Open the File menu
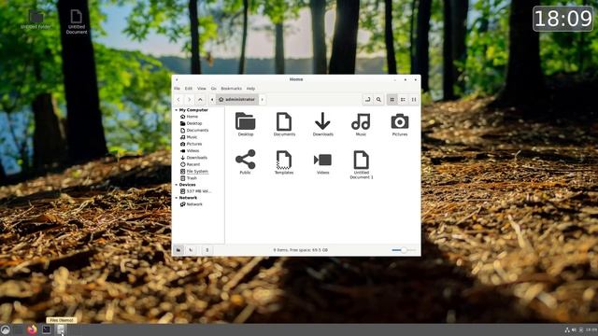Screen dimensions: 598x336 [x=177, y=89]
